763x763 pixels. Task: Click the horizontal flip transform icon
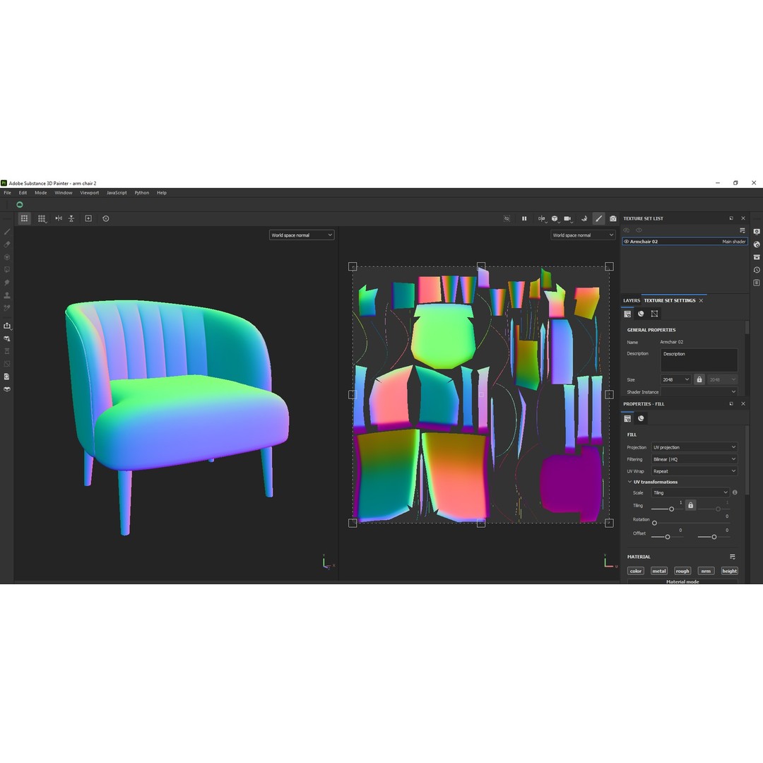(59, 218)
